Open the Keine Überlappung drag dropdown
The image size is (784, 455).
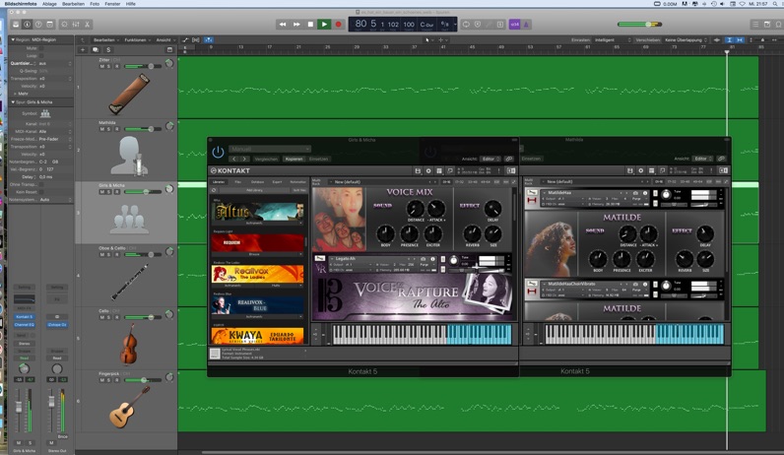[x=686, y=39]
